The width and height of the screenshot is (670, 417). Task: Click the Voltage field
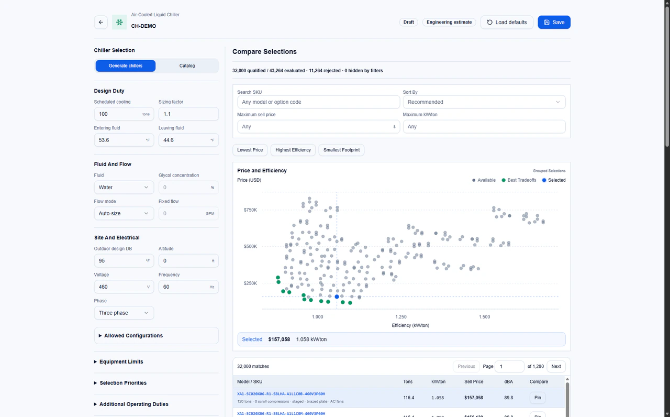124,287
